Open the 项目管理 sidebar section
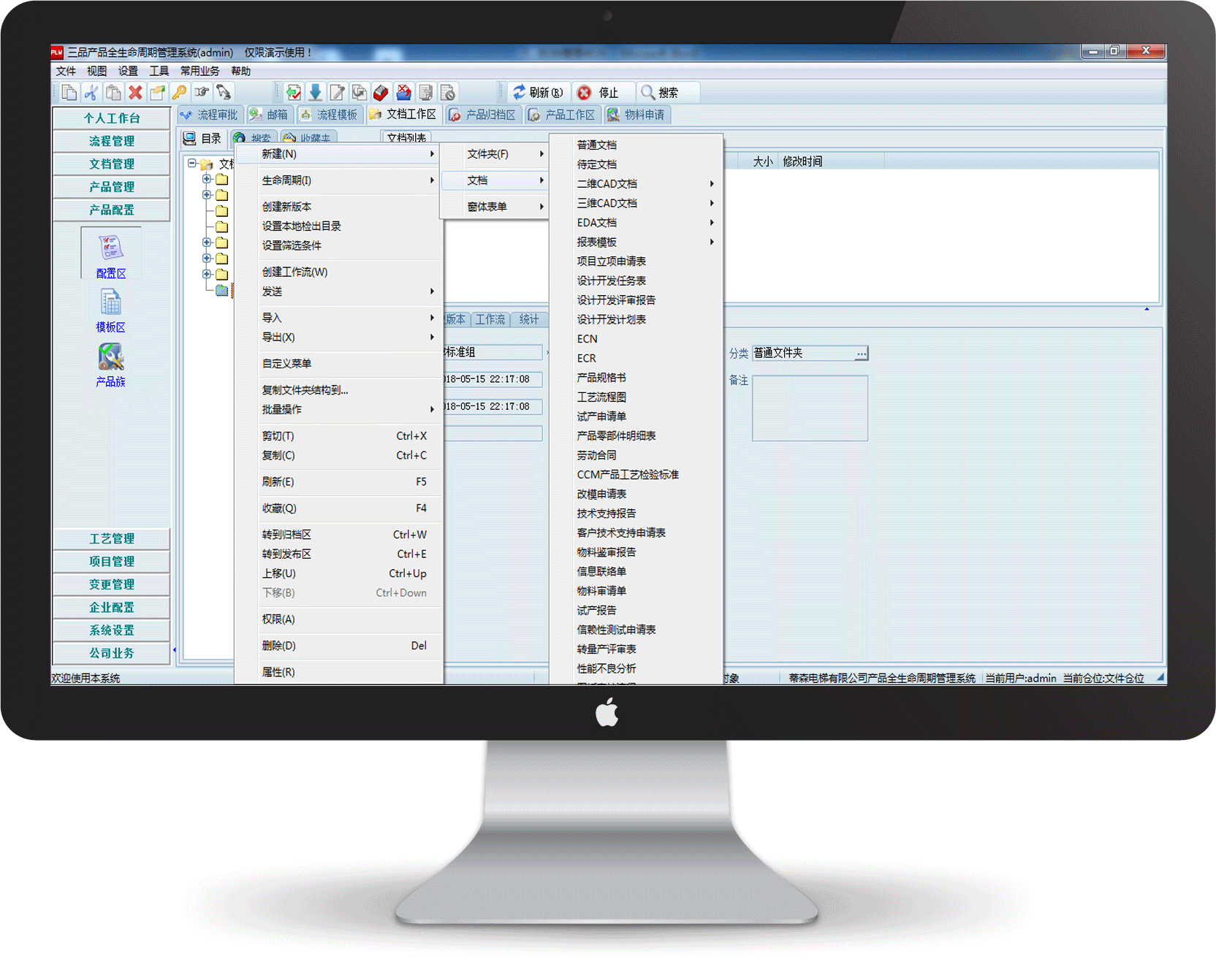 click(111, 562)
